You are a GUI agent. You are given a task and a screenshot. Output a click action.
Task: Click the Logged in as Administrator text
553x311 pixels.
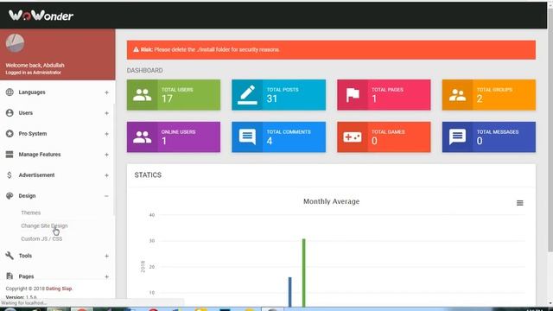(x=33, y=73)
